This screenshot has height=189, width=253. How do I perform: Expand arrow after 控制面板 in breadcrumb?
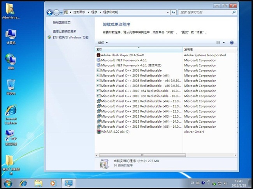pos(88,12)
